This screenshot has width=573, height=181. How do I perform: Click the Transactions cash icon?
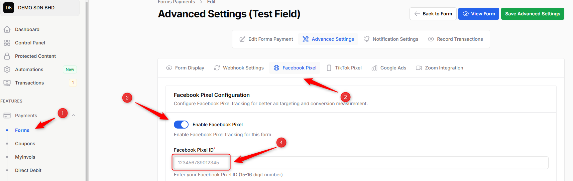pyautogui.click(x=7, y=83)
